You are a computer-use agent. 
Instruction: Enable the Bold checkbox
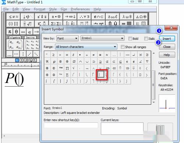(x=130, y=39)
